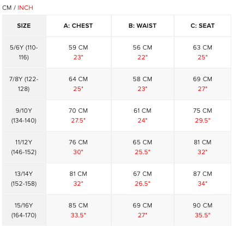
Task: Switch units to CM
Action: point(7,8)
